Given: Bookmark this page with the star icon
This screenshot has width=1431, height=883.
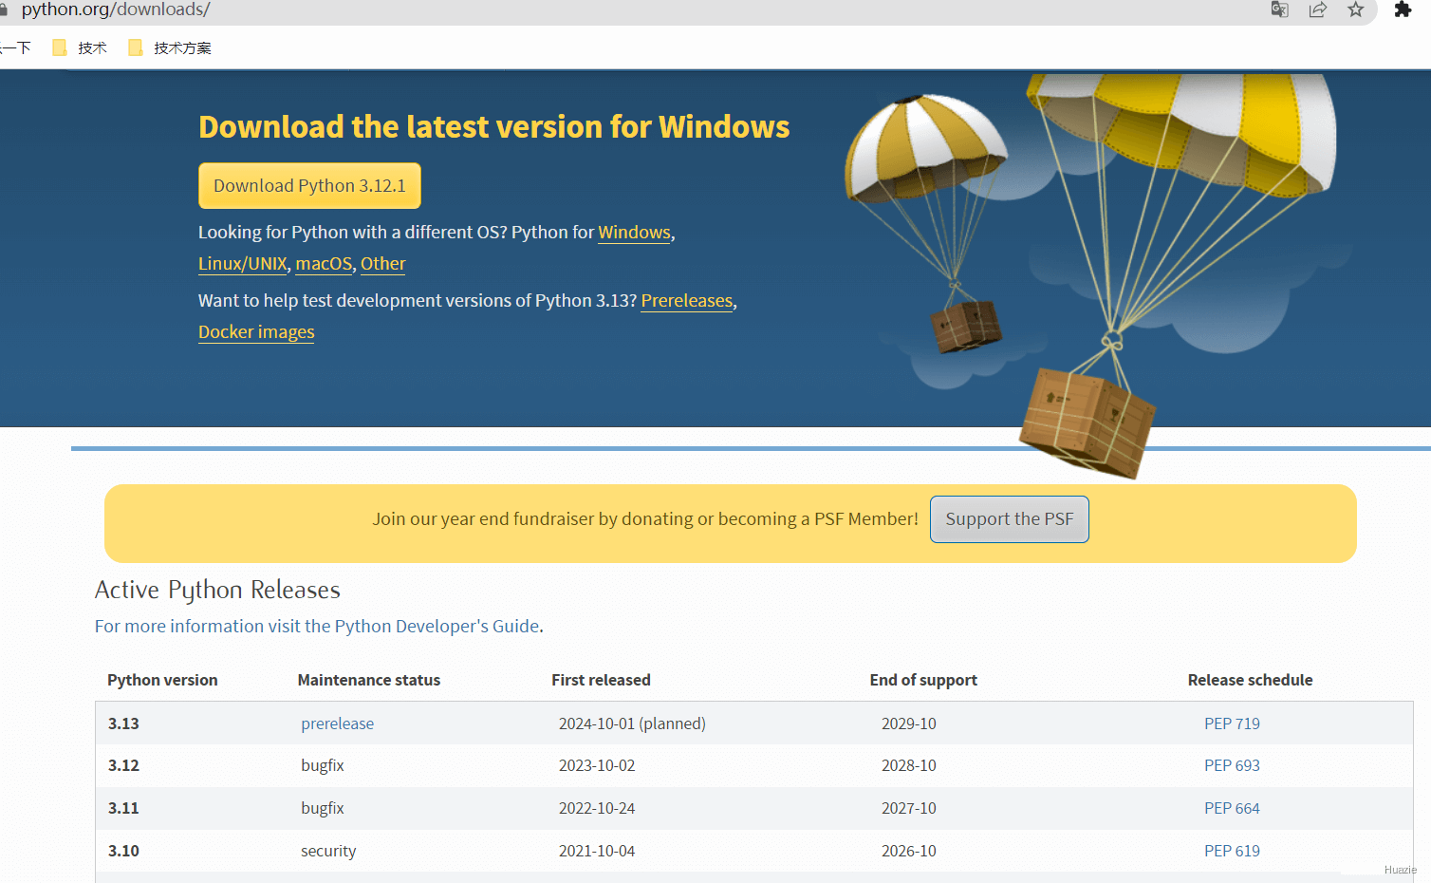Looking at the screenshot, I should tap(1355, 9).
